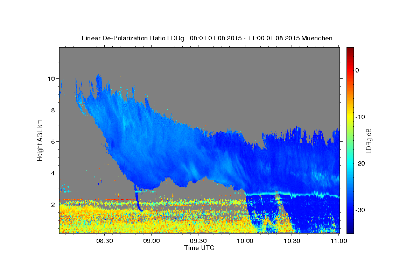Click the colorbar tick label -20

[360, 163]
